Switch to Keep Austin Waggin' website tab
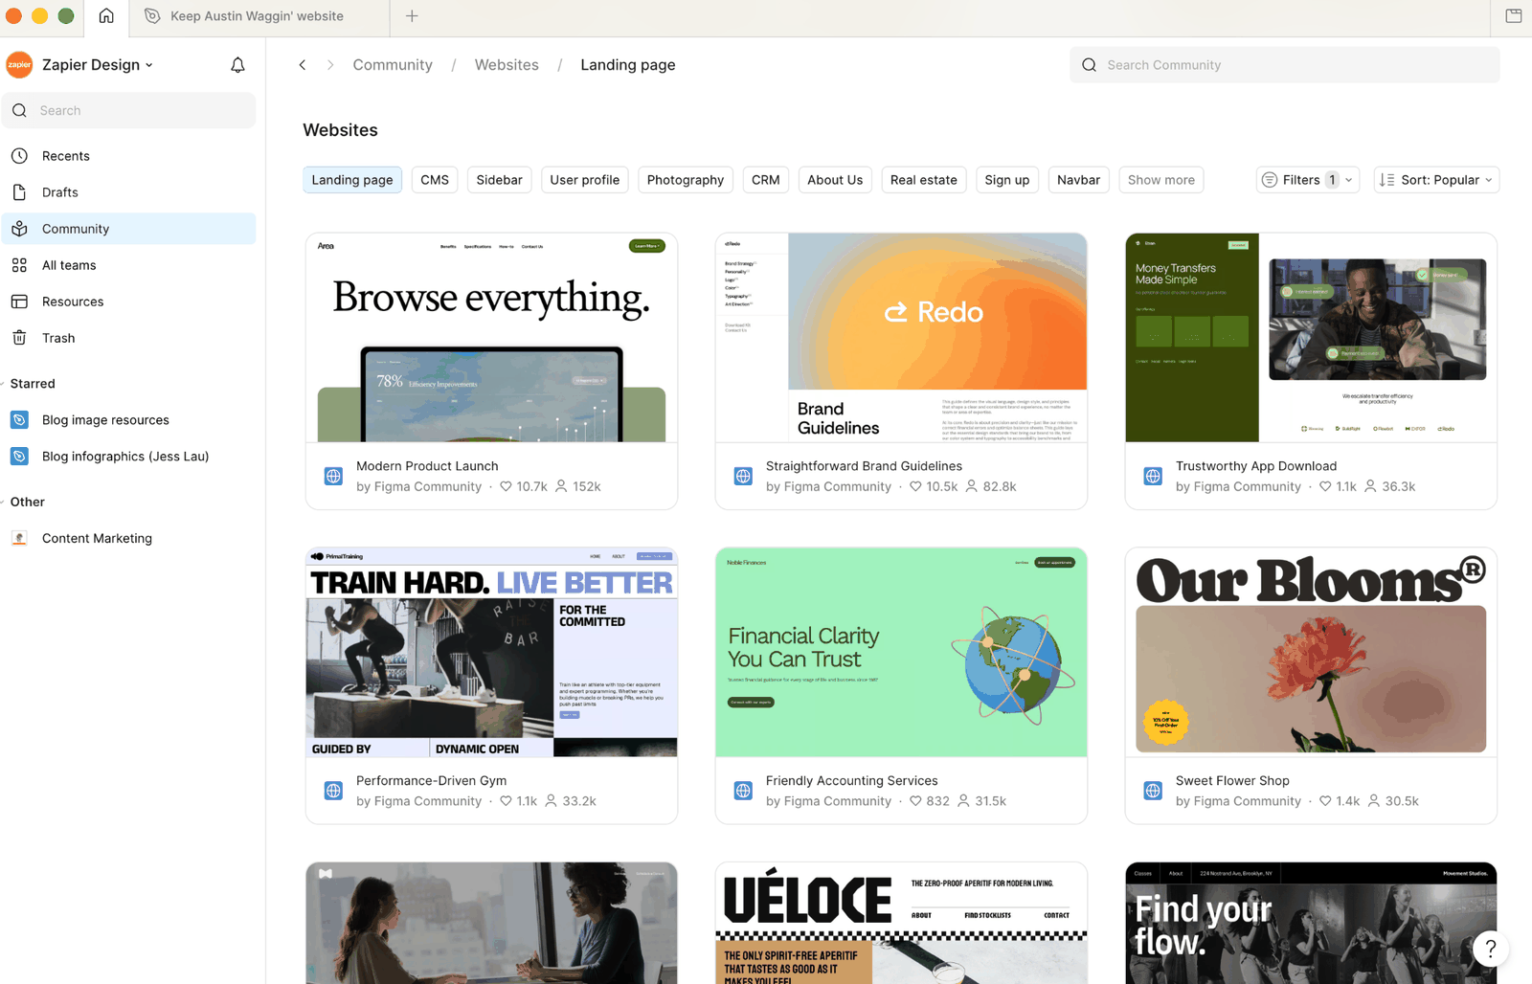 click(259, 16)
